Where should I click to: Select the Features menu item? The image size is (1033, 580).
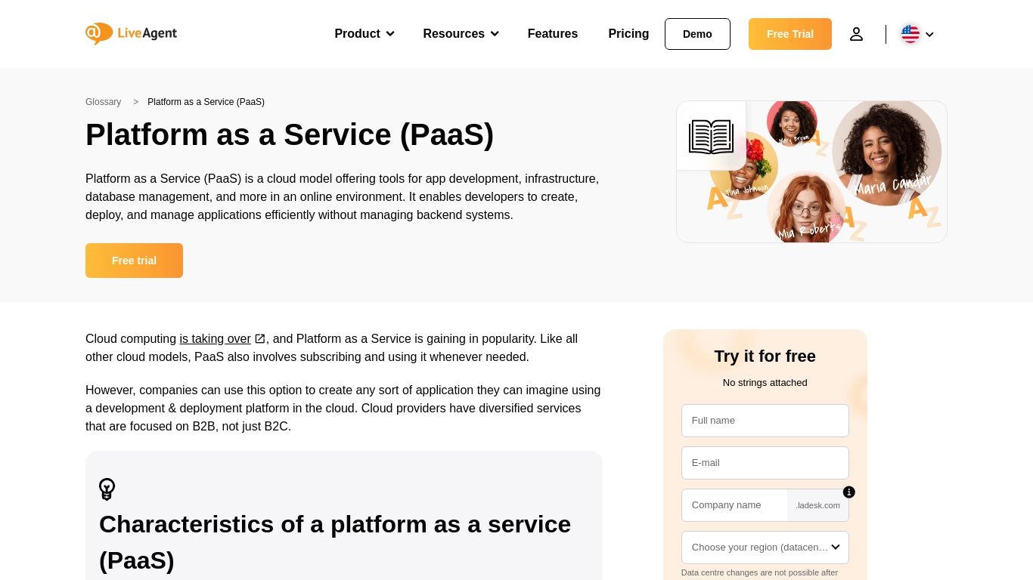[552, 34]
